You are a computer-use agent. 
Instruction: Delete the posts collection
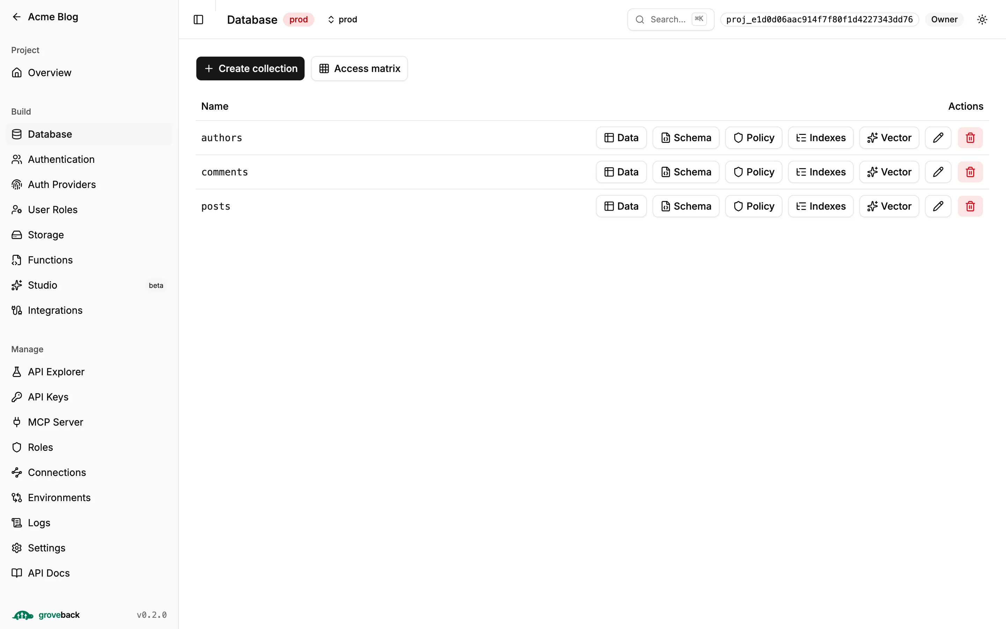[x=970, y=206]
